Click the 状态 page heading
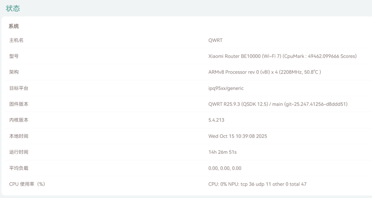Viewport: 372px width, 198px height. (13, 8)
